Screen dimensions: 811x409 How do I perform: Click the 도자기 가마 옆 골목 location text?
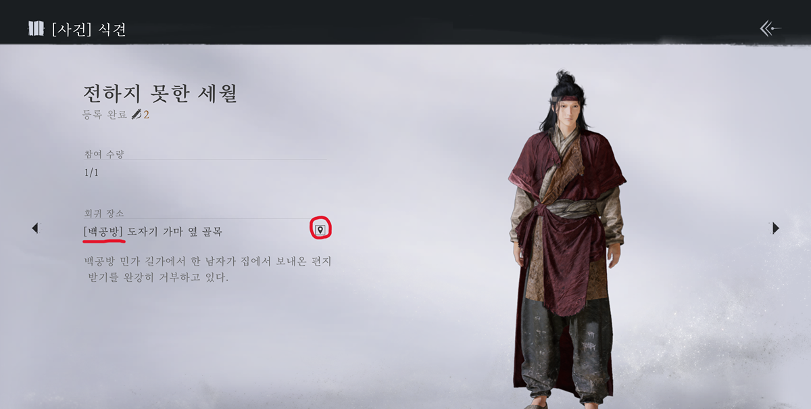click(175, 231)
